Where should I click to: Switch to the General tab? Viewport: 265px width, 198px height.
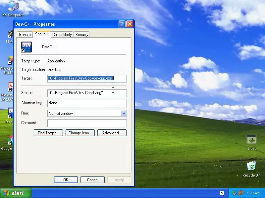coord(25,35)
